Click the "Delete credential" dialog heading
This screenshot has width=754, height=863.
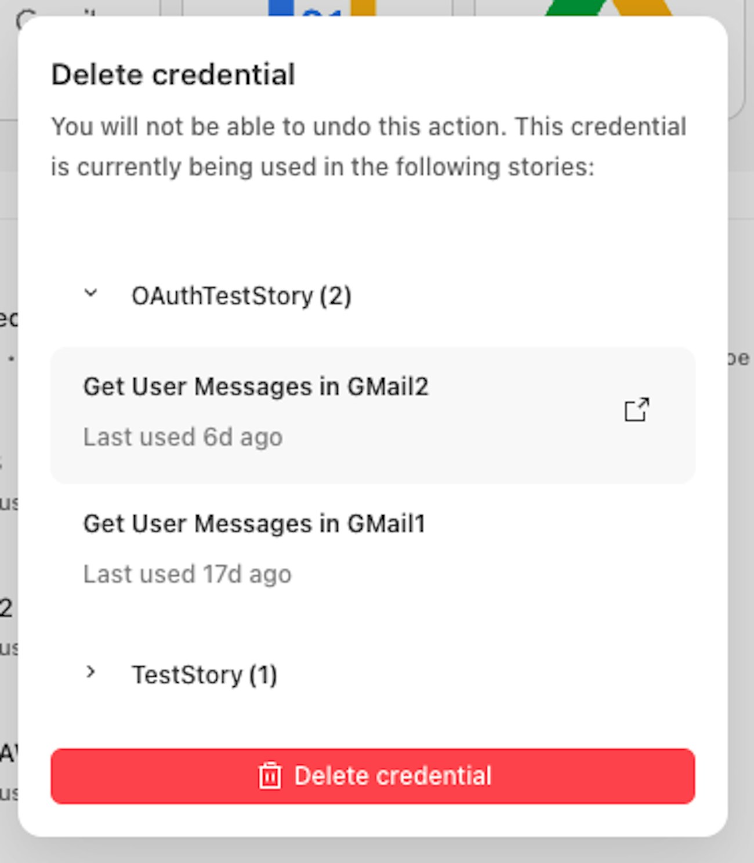click(x=173, y=75)
